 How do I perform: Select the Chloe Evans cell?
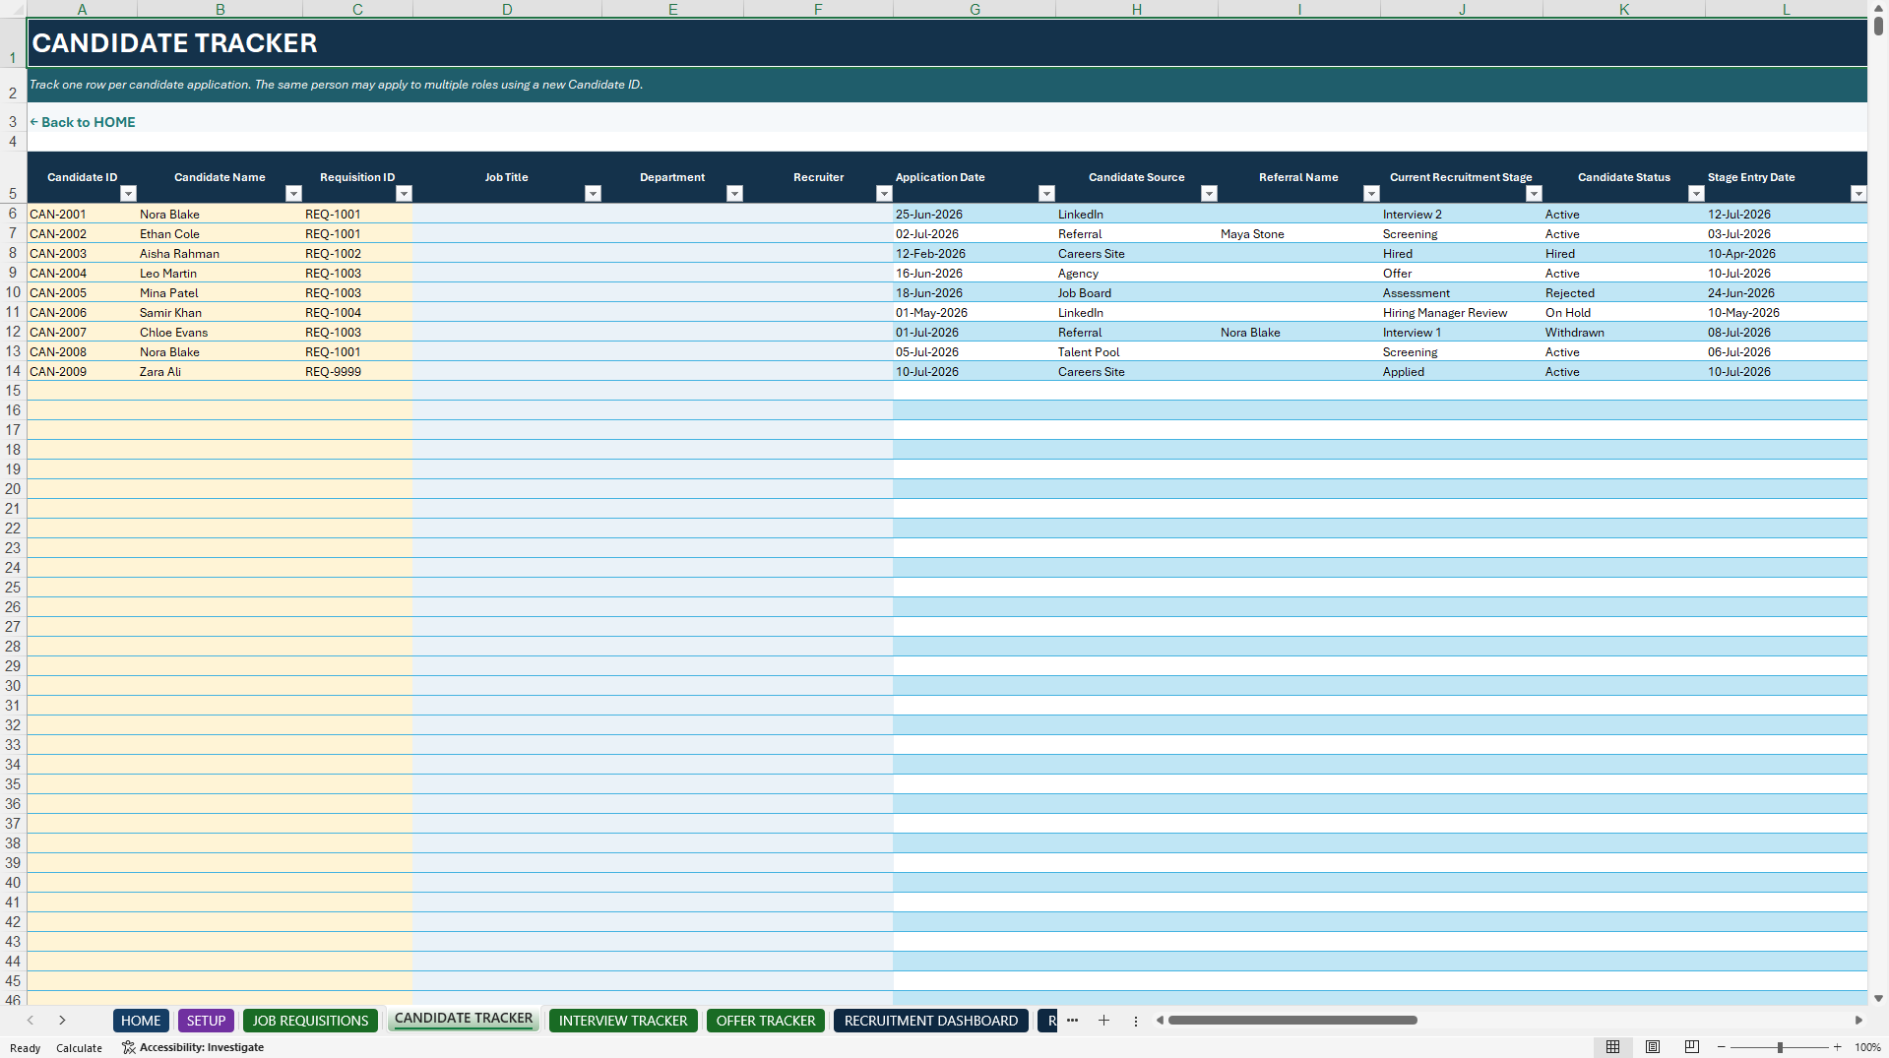(x=220, y=332)
